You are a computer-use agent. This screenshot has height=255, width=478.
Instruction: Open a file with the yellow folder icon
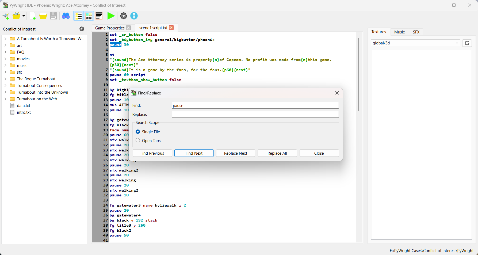(x=43, y=16)
